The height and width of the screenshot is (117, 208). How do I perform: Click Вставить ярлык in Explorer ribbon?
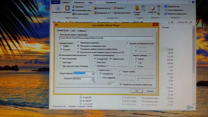click(81, 14)
